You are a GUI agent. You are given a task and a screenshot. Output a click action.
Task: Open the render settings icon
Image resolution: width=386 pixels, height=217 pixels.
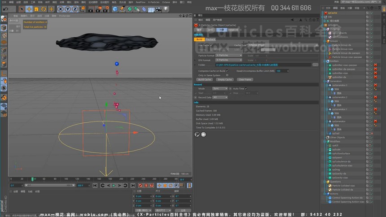[x=106, y=9]
